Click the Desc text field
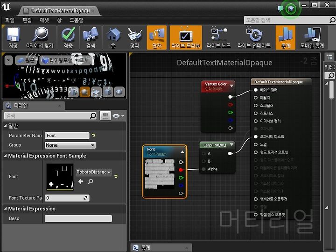Screen dimensions: 336x252 click(x=78, y=218)
